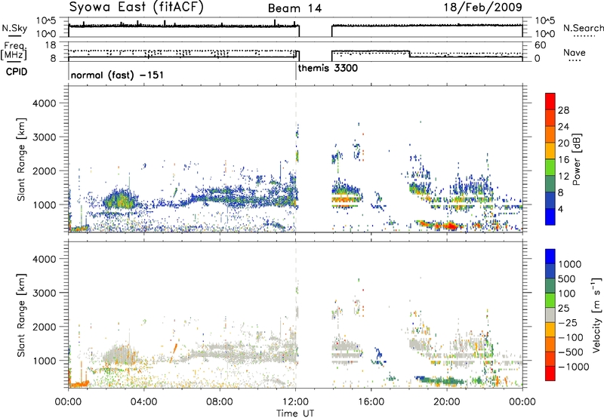Click the 'N.Search' legend label
Viewport: 604px width, 418px height.
[583, 28]
